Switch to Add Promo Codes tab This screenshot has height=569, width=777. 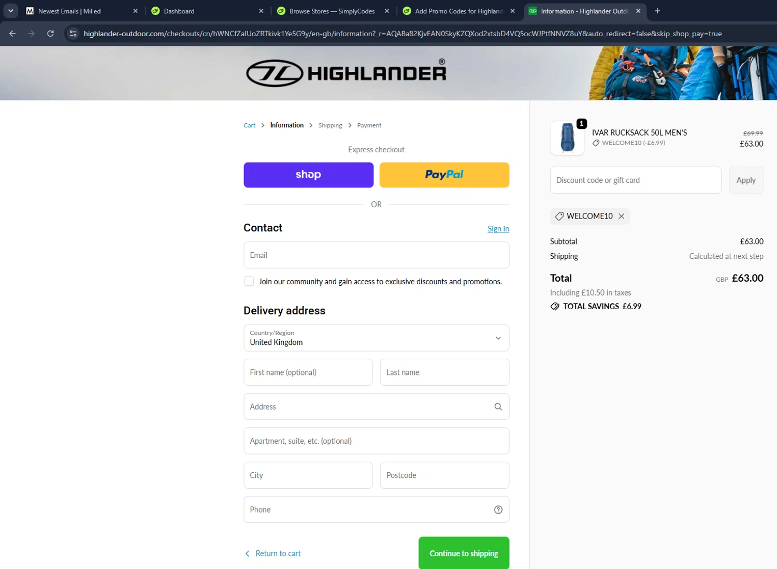459,11
